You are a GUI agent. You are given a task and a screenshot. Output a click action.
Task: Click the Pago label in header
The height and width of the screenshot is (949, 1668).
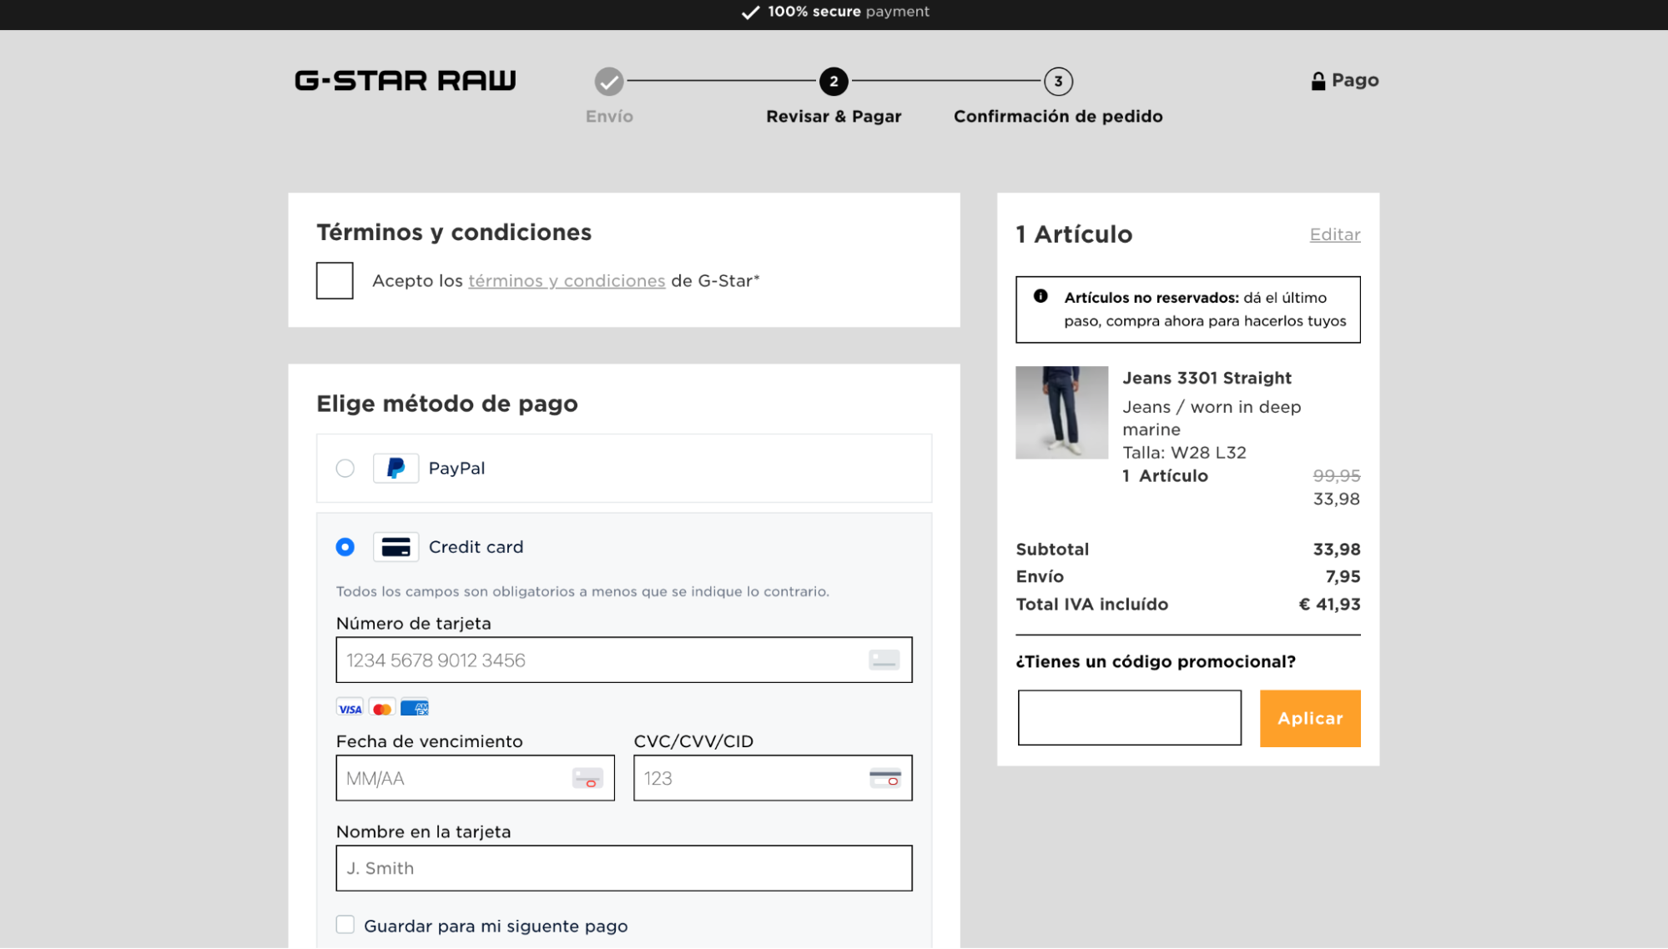point(1355,80)
